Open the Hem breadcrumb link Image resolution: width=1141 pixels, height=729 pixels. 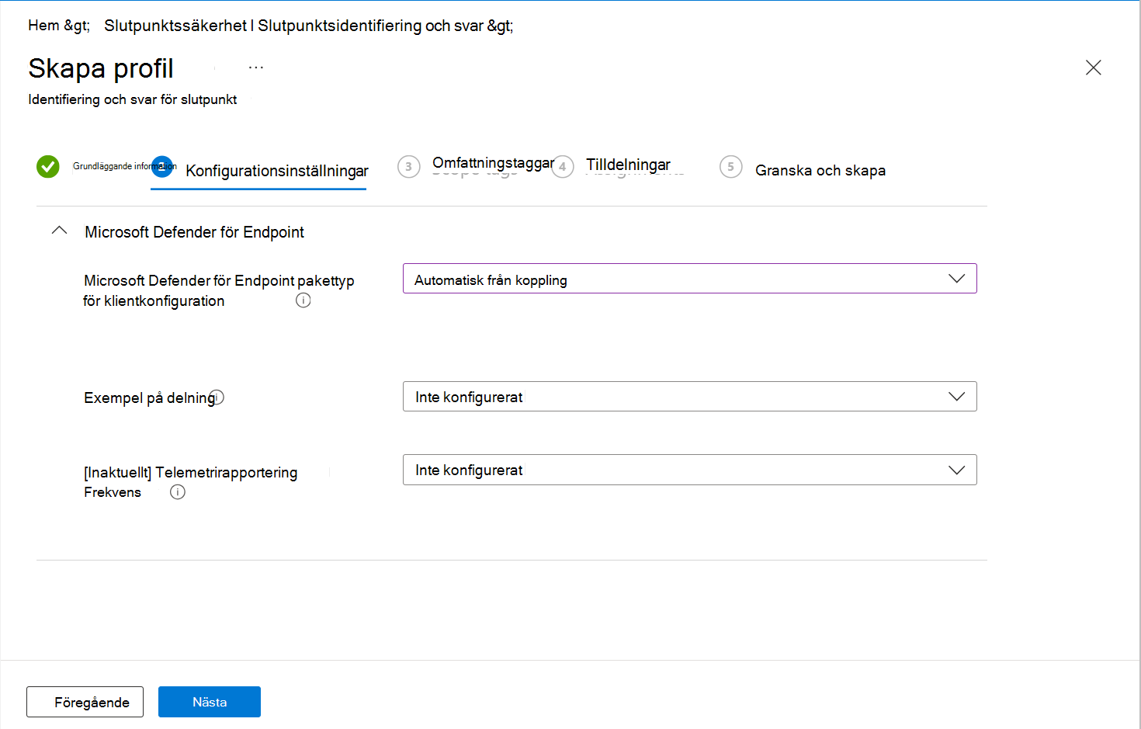43,26
